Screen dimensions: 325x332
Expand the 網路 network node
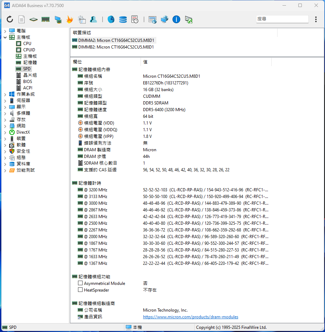[x=5, y=126]
